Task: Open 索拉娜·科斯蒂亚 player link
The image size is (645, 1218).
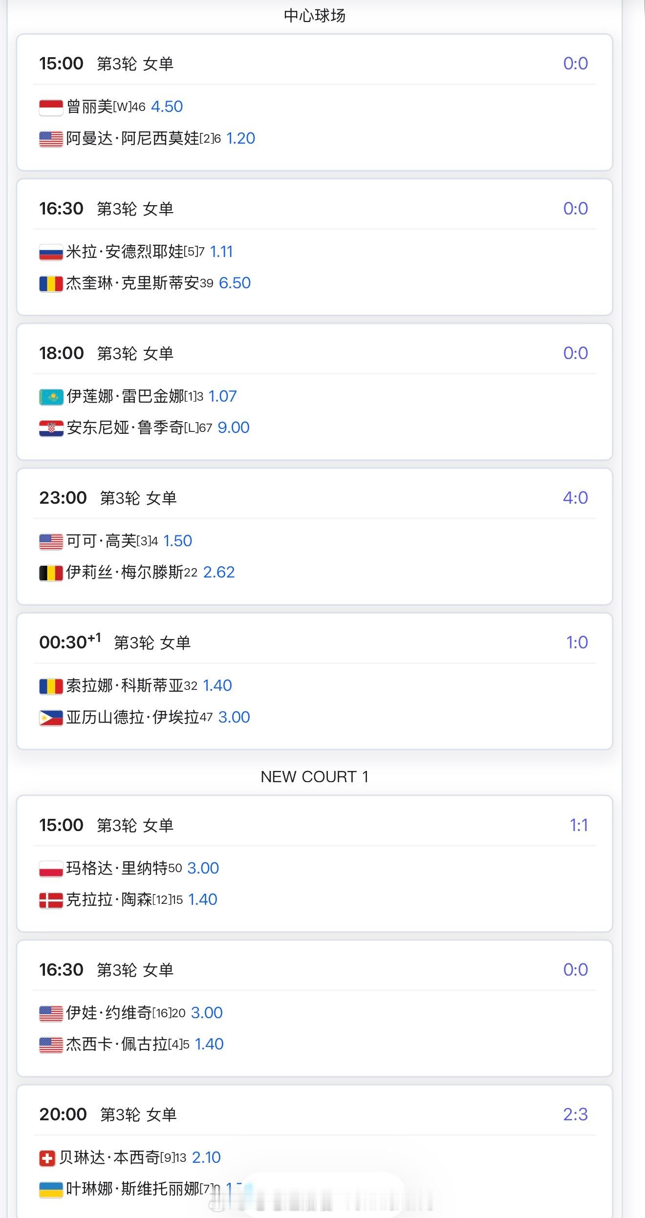Action: pos(125,685)
